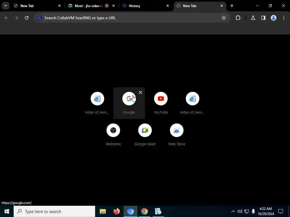
Task: Go forward with the forward arrow
Action: click(16, 18)
